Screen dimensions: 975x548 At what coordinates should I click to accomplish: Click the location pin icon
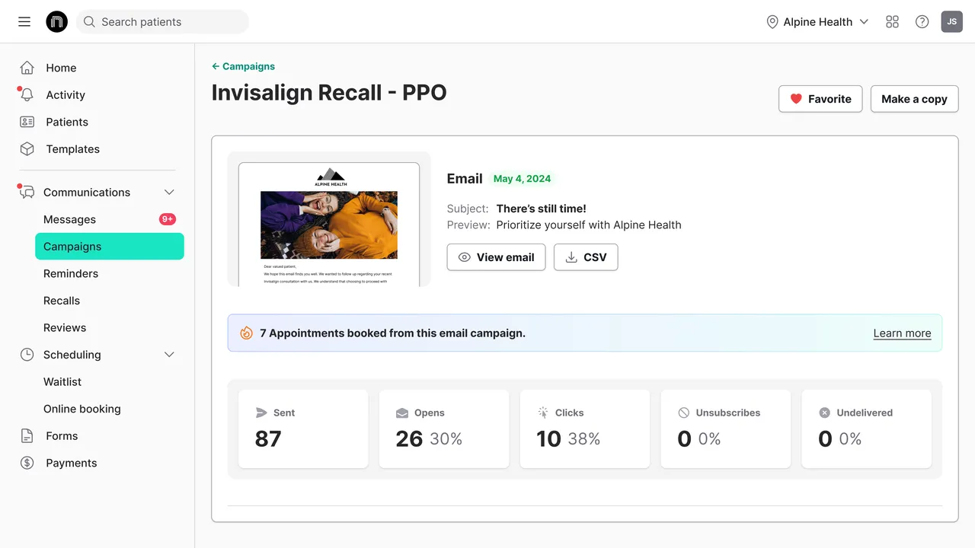pyautogui.click(x=772, y=22)
